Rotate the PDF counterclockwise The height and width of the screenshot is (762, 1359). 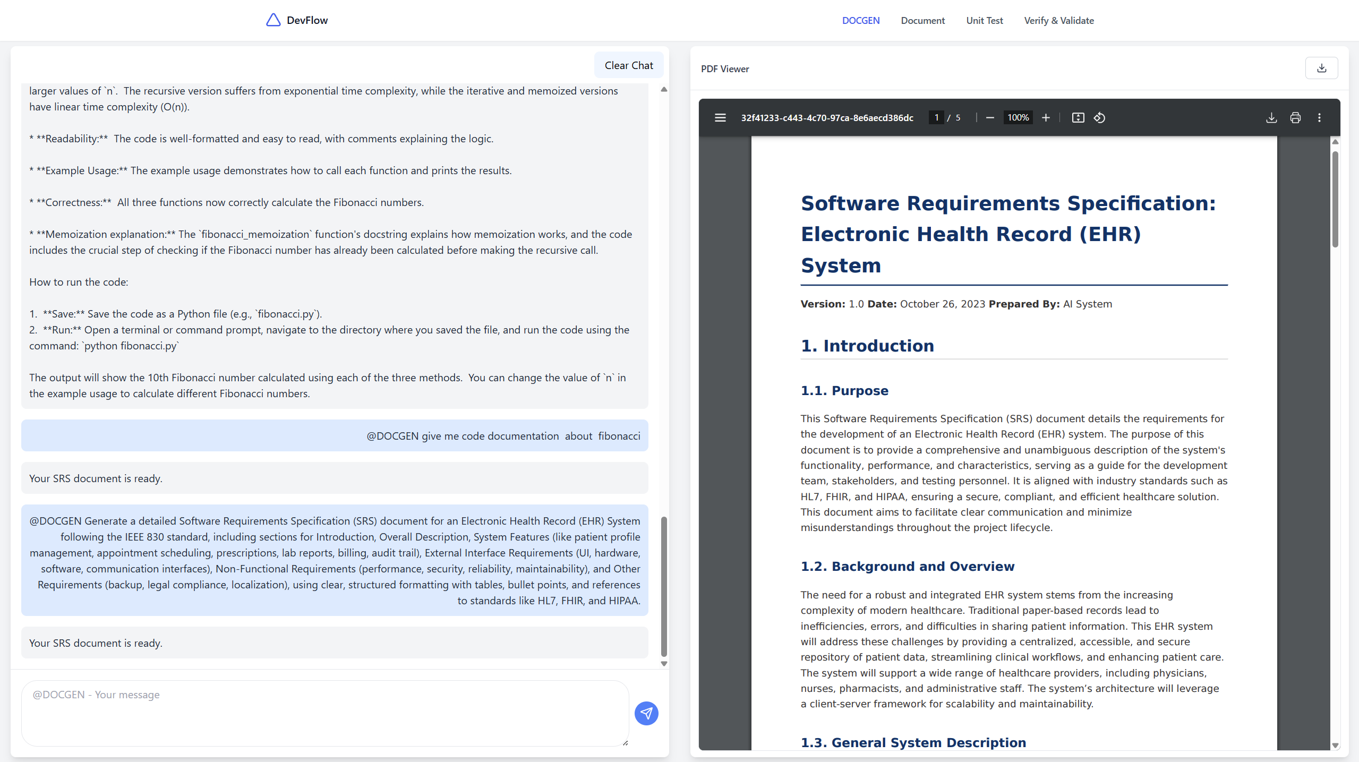coord(1099,117)
